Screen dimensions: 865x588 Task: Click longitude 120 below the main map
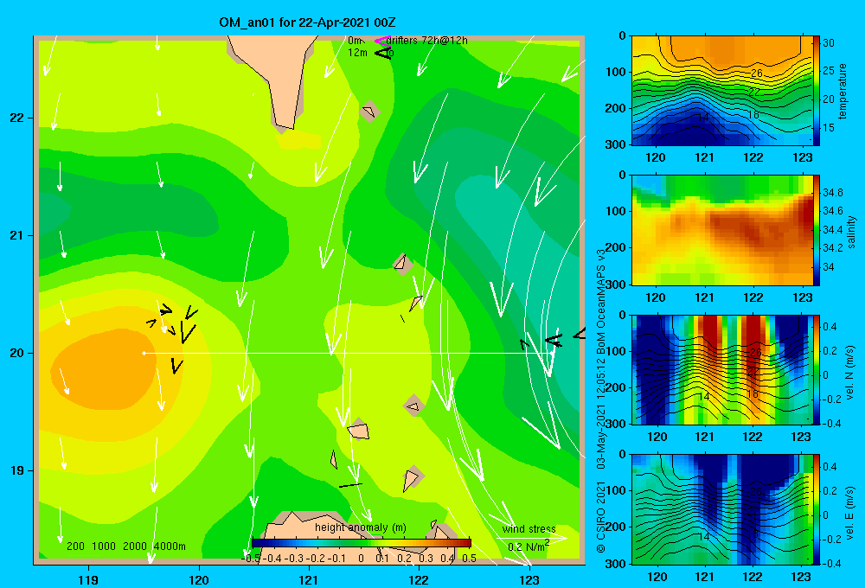pos(199,580)
